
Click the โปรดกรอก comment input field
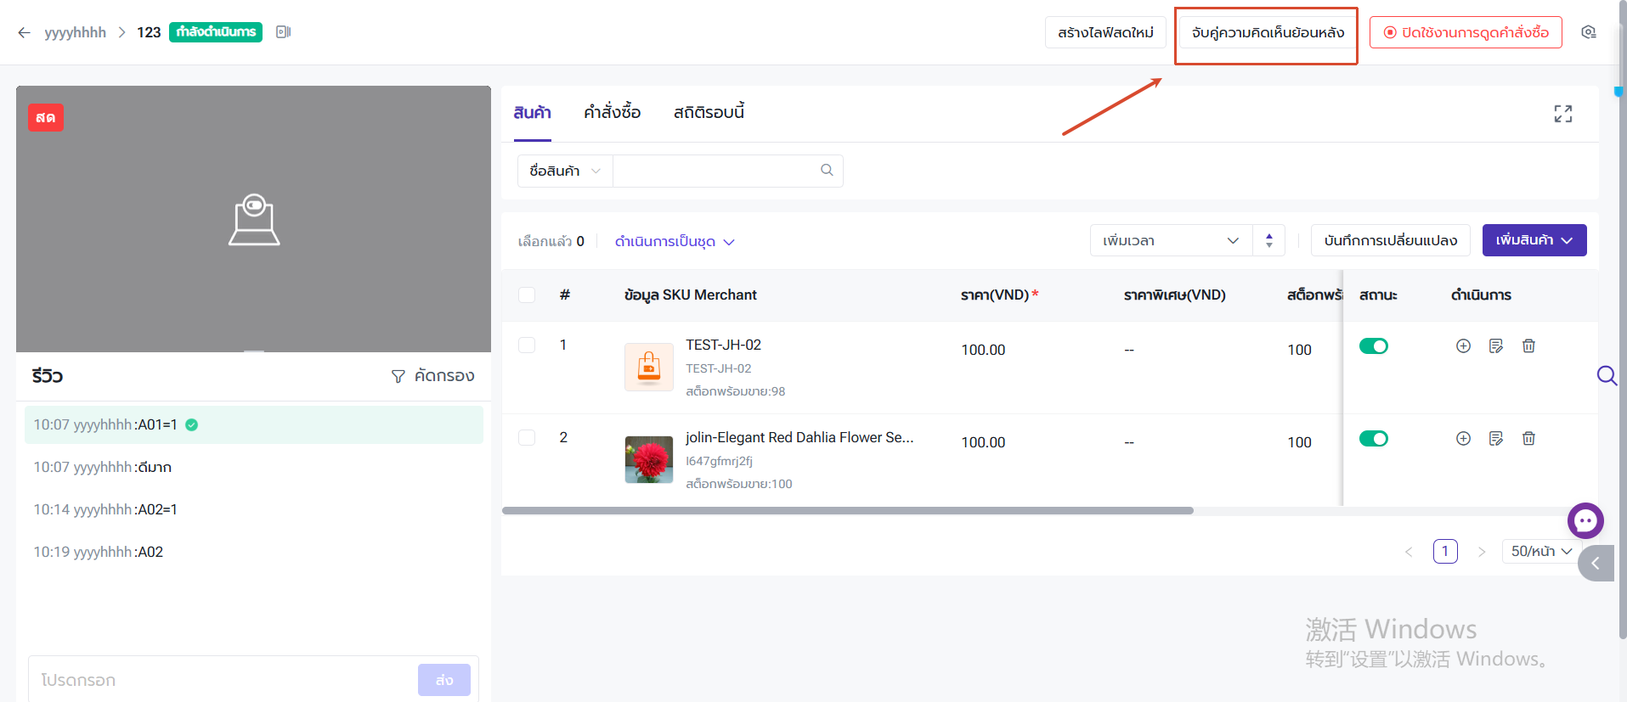223,680
